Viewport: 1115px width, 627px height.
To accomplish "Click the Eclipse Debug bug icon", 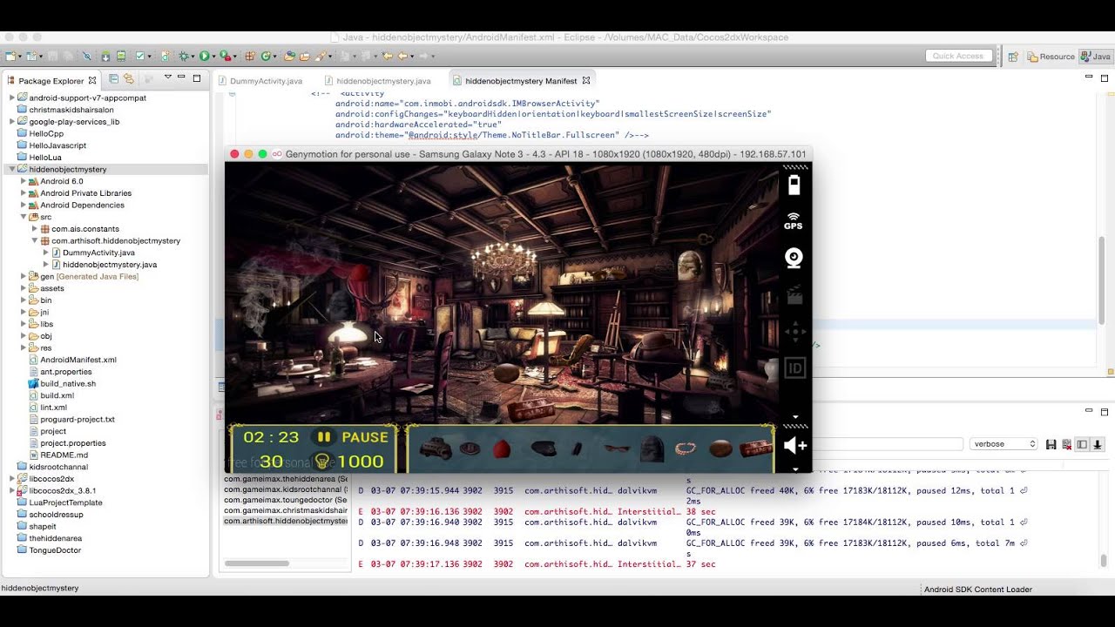I will point(183,56).
